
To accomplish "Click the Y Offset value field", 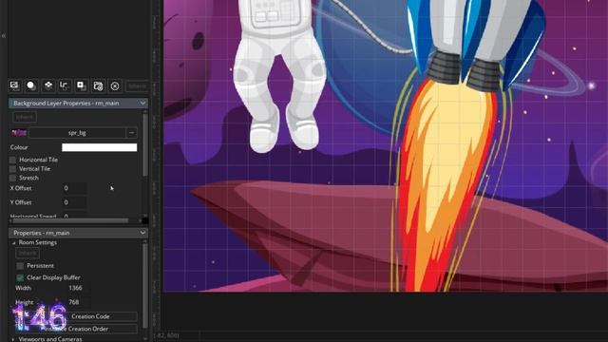I will (x=74, y=202).
